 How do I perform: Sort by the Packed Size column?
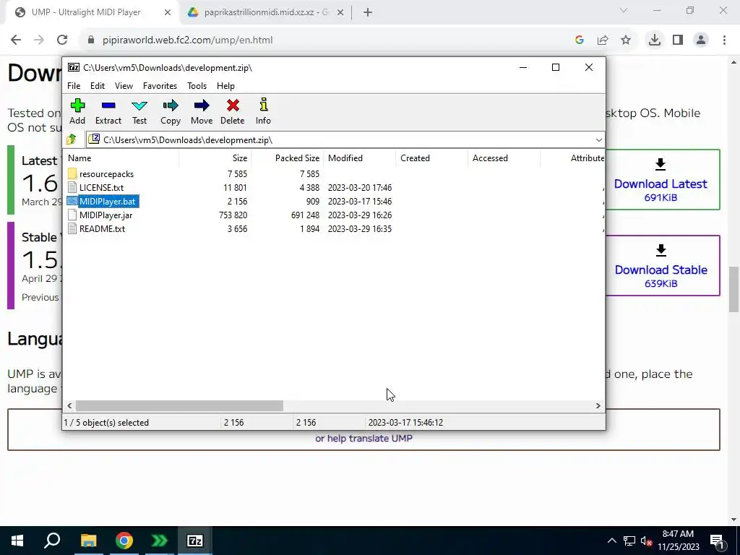coord(288,158)
